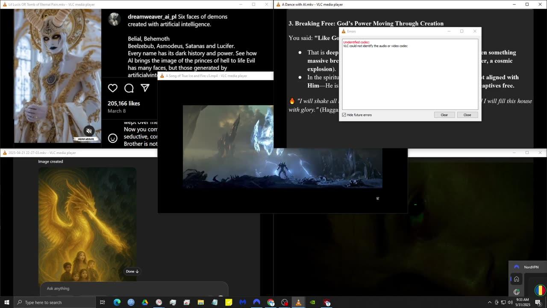Launch Microsoft Edge from taskbar
Image resolution: width=547 pixels, height=308 pixels.
pos(117,302)
